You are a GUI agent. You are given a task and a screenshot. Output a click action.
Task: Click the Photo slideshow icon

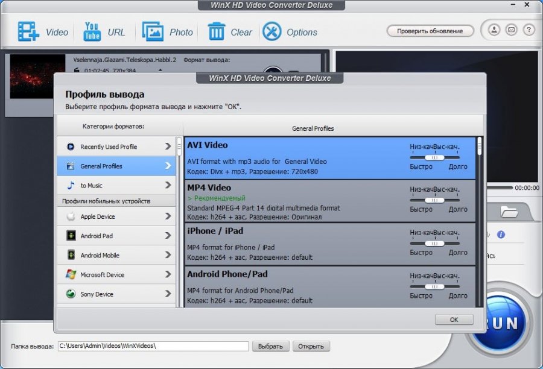[153, 31]
